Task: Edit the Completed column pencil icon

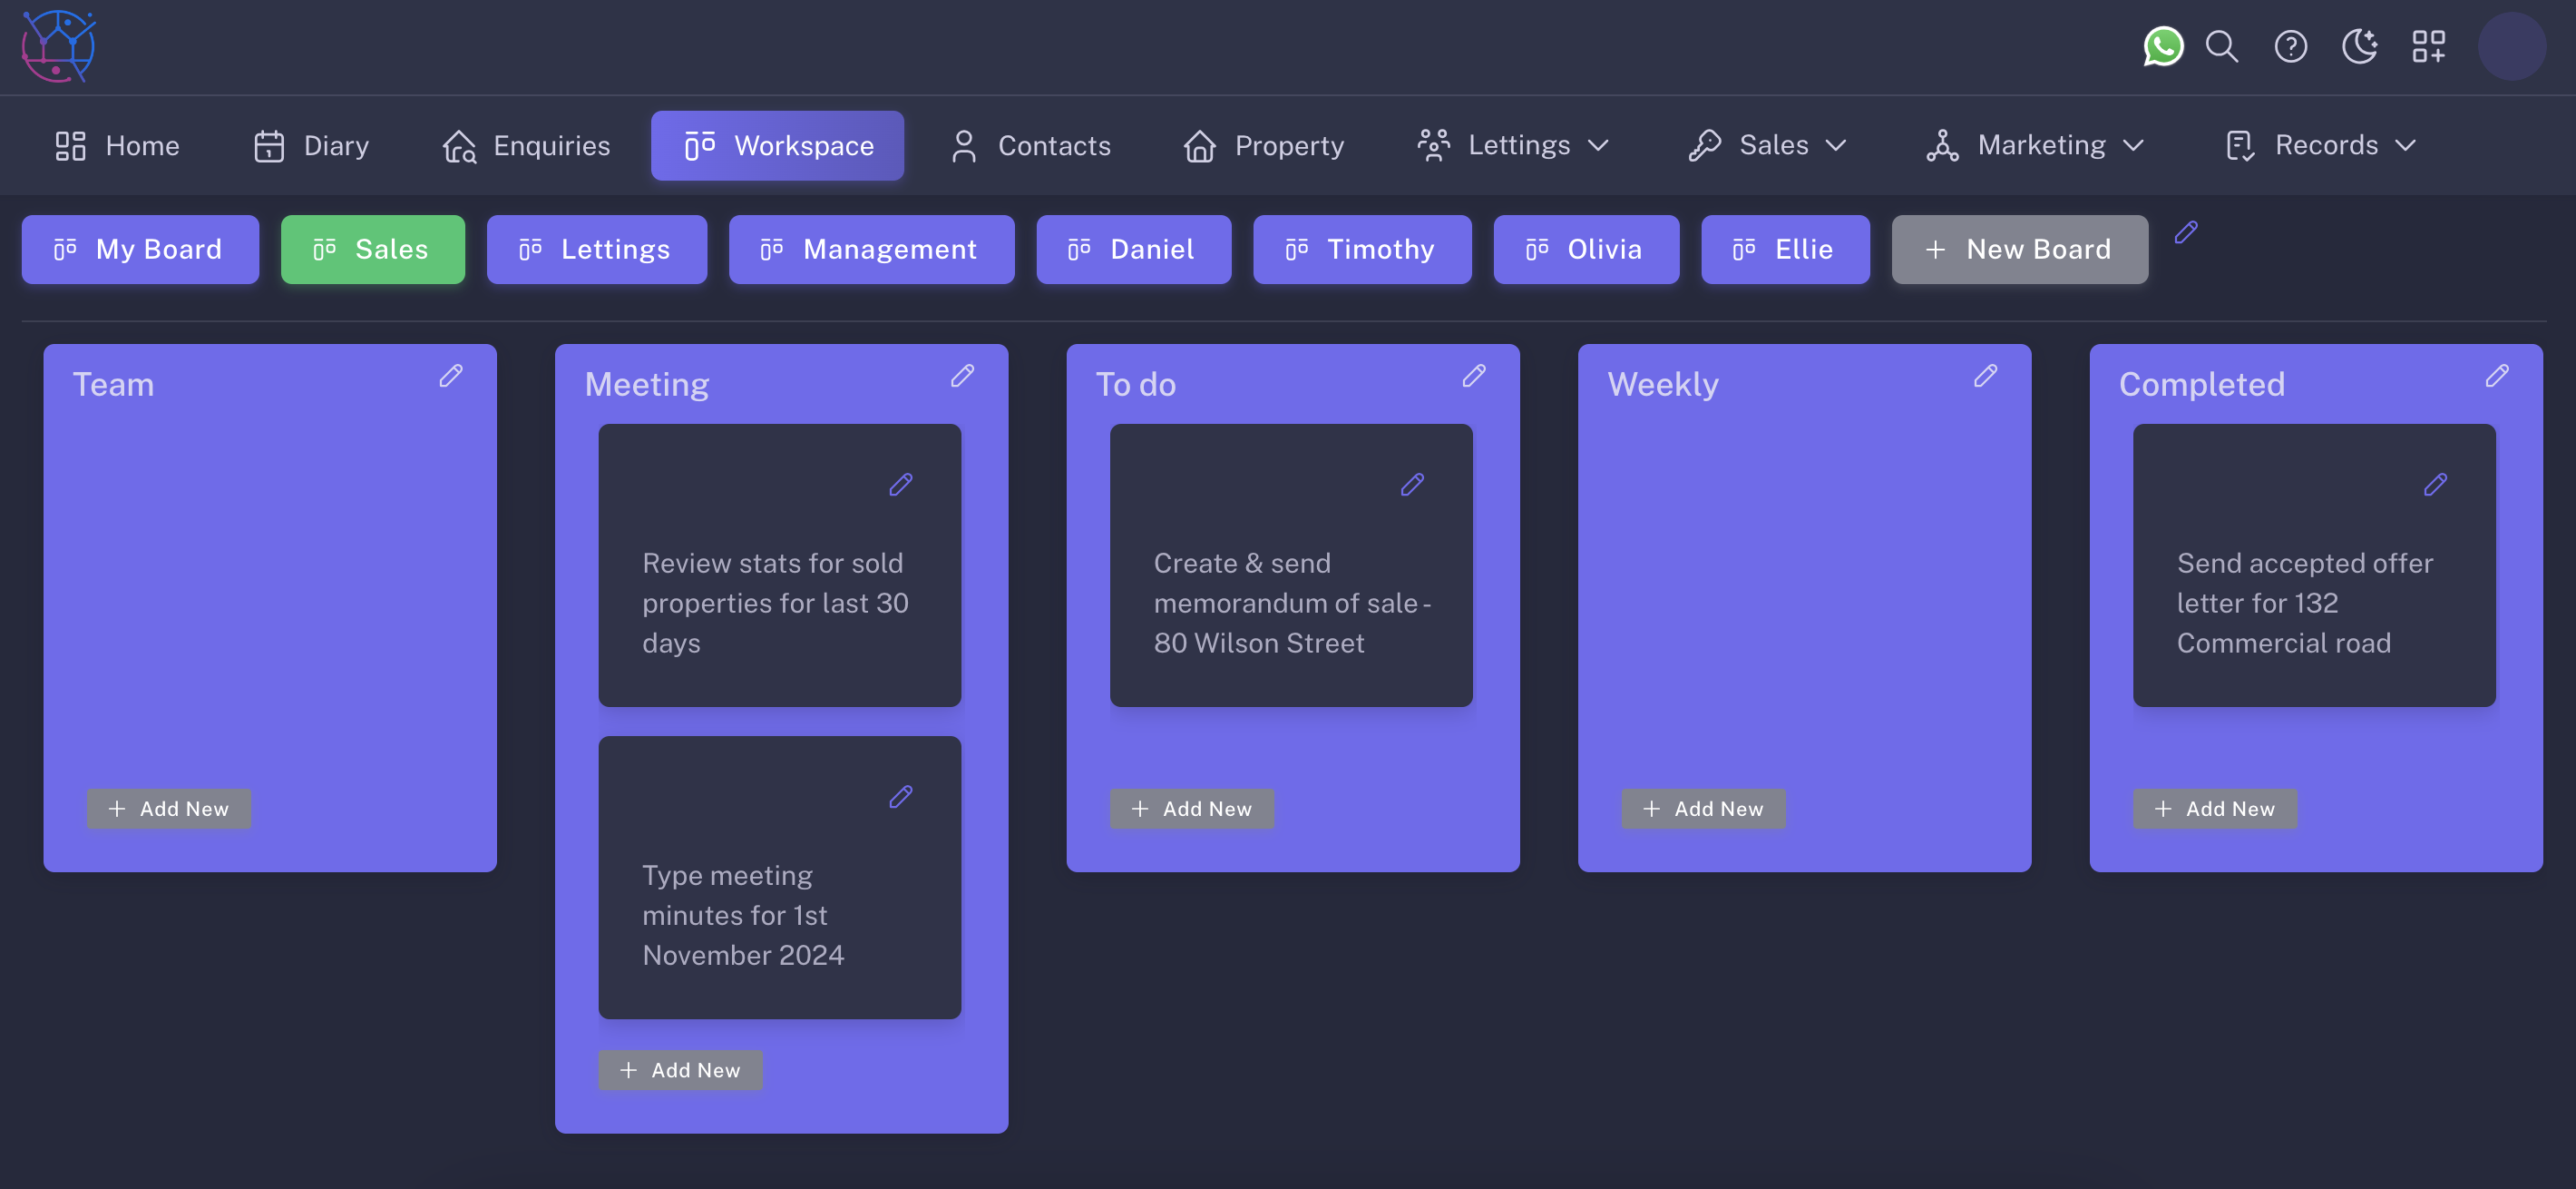Action: pyautogui.click(x=2496, y=376)
